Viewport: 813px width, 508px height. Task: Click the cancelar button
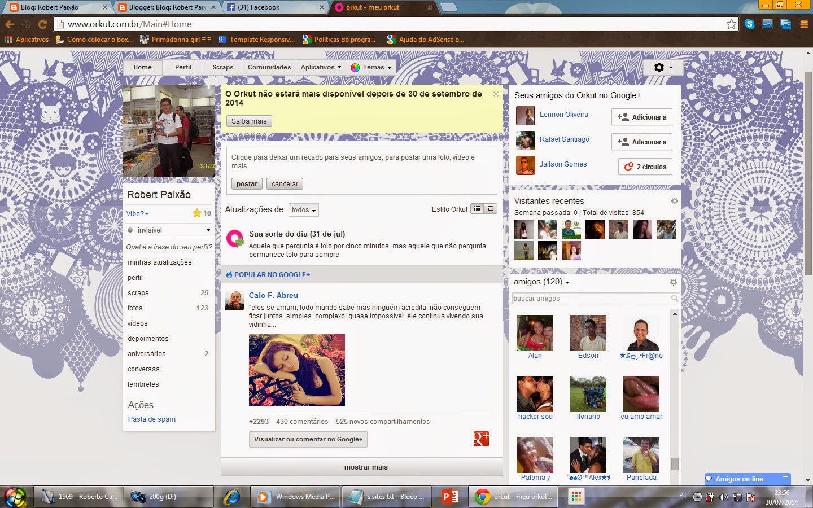(x=285, y=183)
